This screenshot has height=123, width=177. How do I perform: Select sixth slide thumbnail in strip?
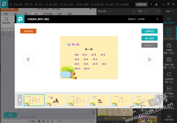point(144,100)
